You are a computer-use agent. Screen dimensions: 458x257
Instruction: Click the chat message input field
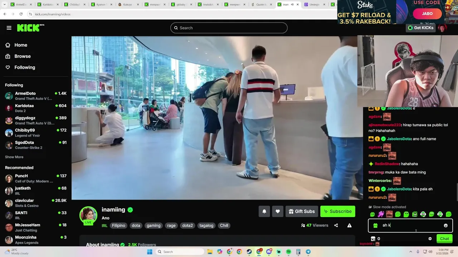[410, 225]
